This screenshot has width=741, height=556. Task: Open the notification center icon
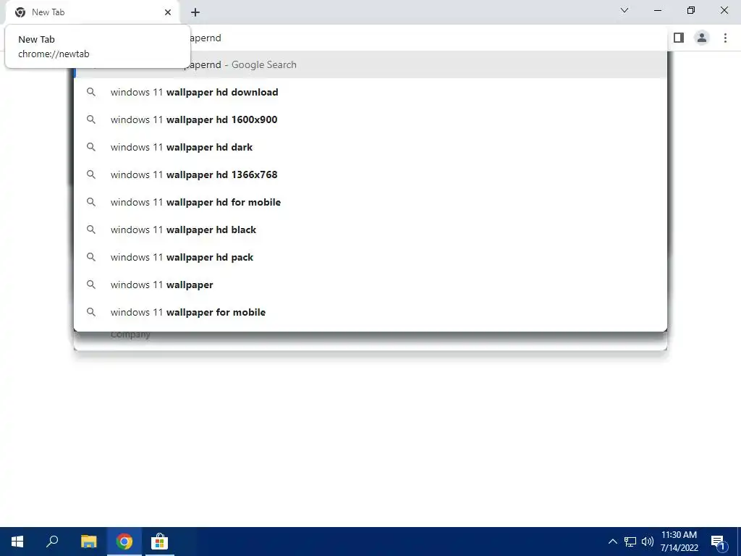tap(718, 542)
